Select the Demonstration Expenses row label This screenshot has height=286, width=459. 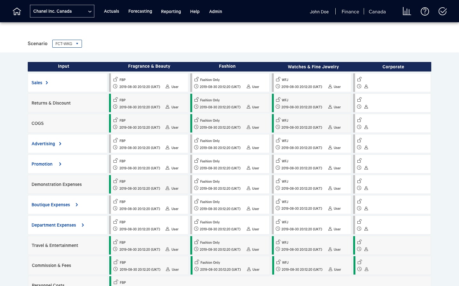(56, 184)
